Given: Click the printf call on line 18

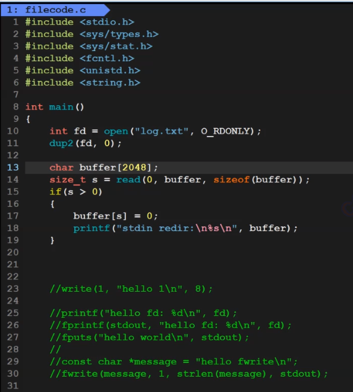Looking at the screenshot, I should pos(92,228).
